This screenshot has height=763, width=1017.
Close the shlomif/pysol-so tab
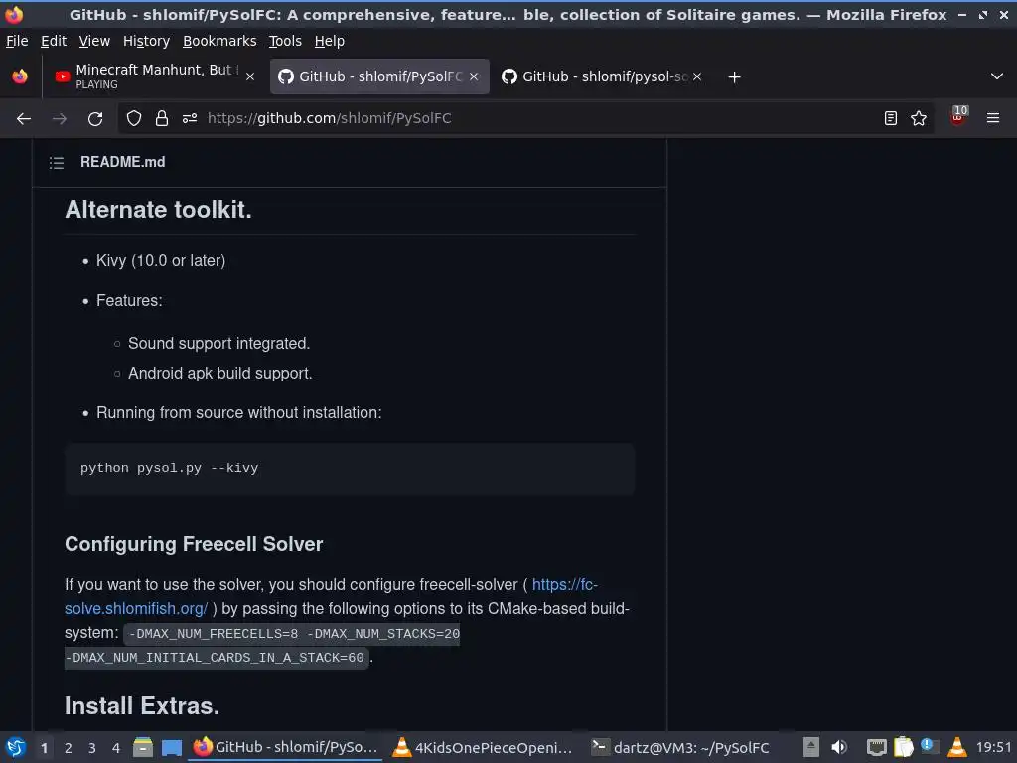(x=697, y=76)
